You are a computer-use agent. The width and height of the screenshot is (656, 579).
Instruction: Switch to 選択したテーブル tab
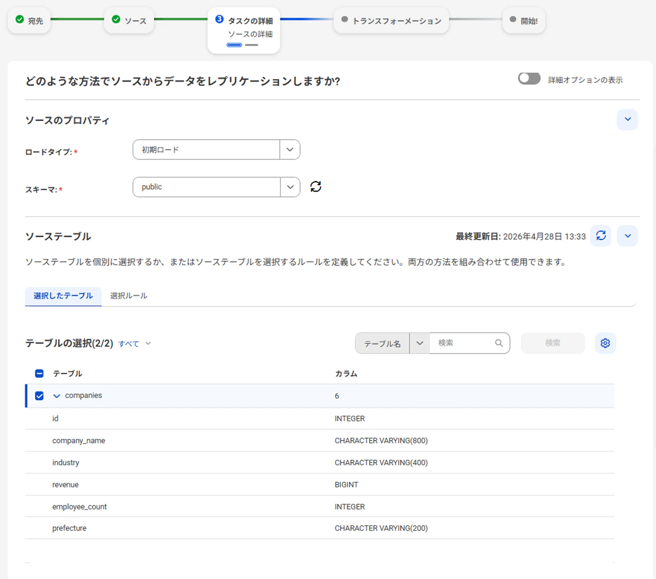63,296
